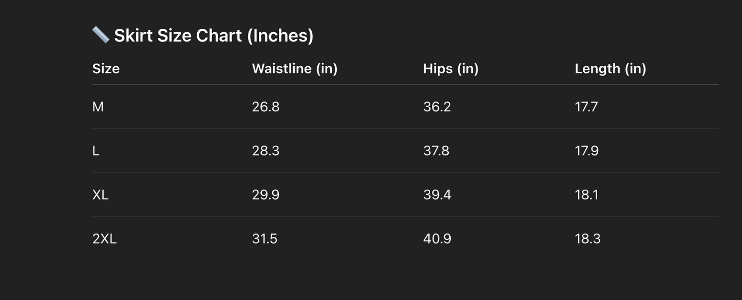Select waistline value 28.3 for size L
The width and height of the screenshot is (742, 300).
pos(266,151)
